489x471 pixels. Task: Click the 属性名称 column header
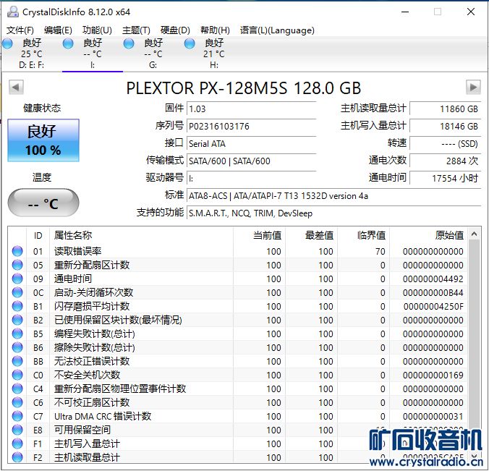pyautogui.click(x=141, y=236)
